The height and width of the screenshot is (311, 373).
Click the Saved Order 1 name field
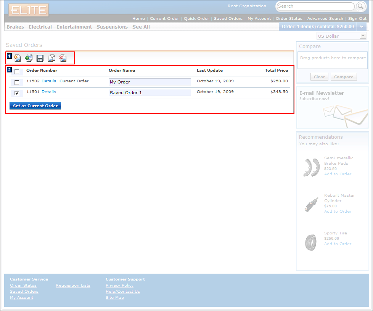coord(150,93)
